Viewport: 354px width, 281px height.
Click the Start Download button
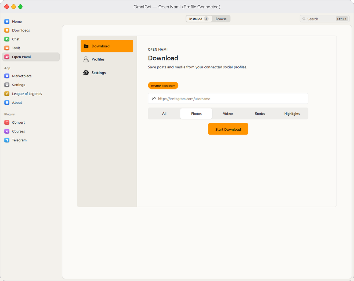pyautogui.click(x=228, y=129)
